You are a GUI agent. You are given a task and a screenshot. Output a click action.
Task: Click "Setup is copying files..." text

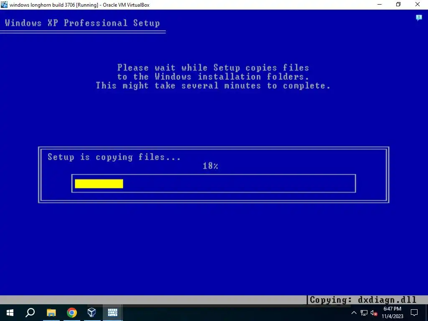114,157
